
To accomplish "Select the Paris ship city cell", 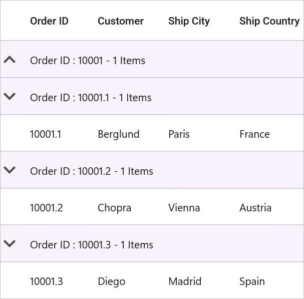I will [179, 134].
